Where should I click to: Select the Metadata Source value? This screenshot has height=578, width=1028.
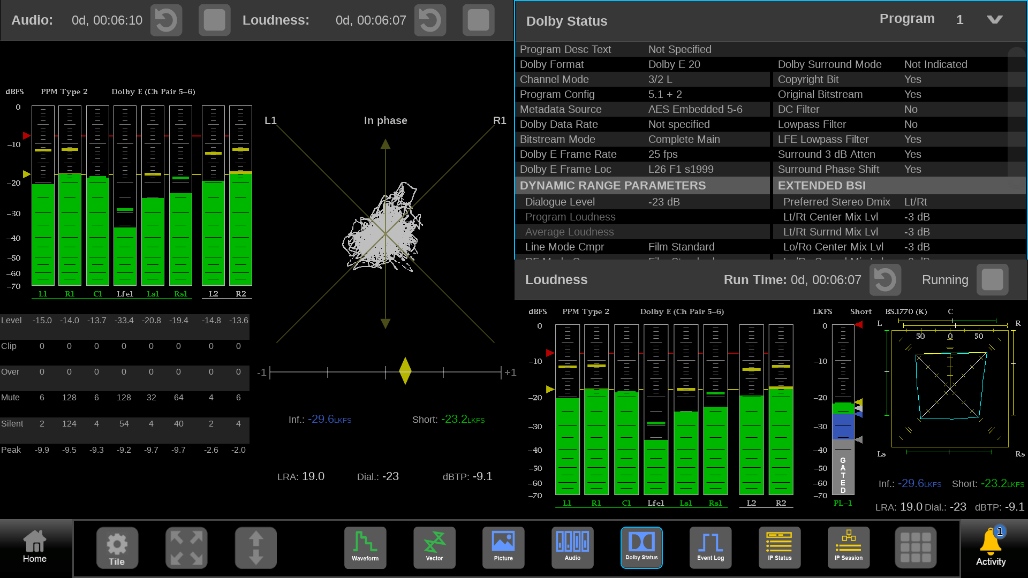pos(695,109)
